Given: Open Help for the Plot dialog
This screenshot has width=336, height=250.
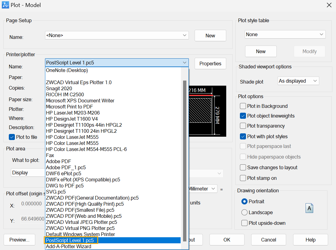Looking at the screenshot, I should point(310,240).
